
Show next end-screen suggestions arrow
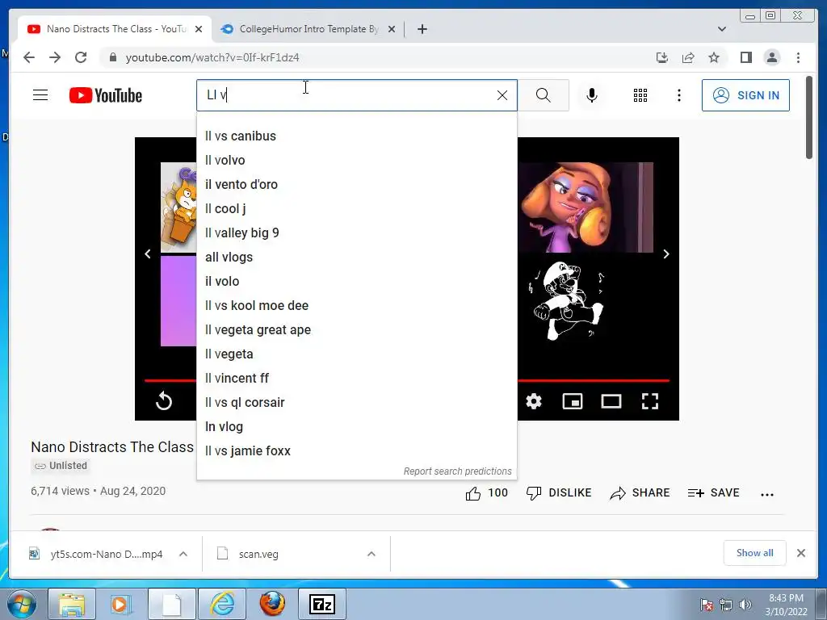tap(666, 254)
